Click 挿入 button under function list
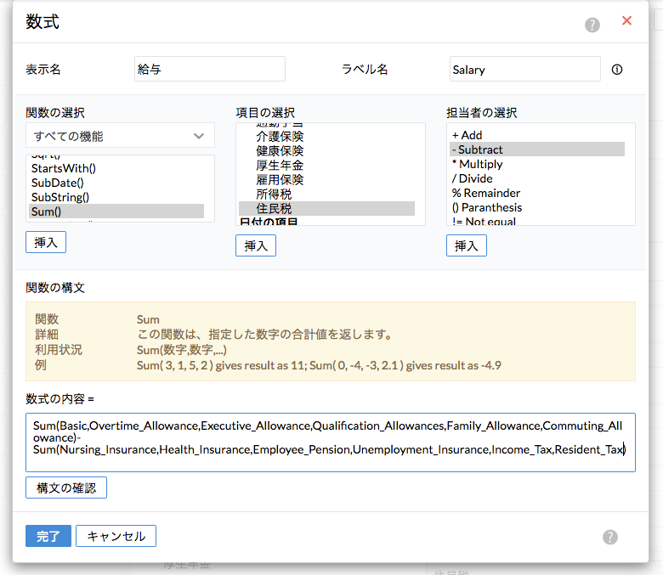Screen dimensions: 663x575 [x=46, y=242]
